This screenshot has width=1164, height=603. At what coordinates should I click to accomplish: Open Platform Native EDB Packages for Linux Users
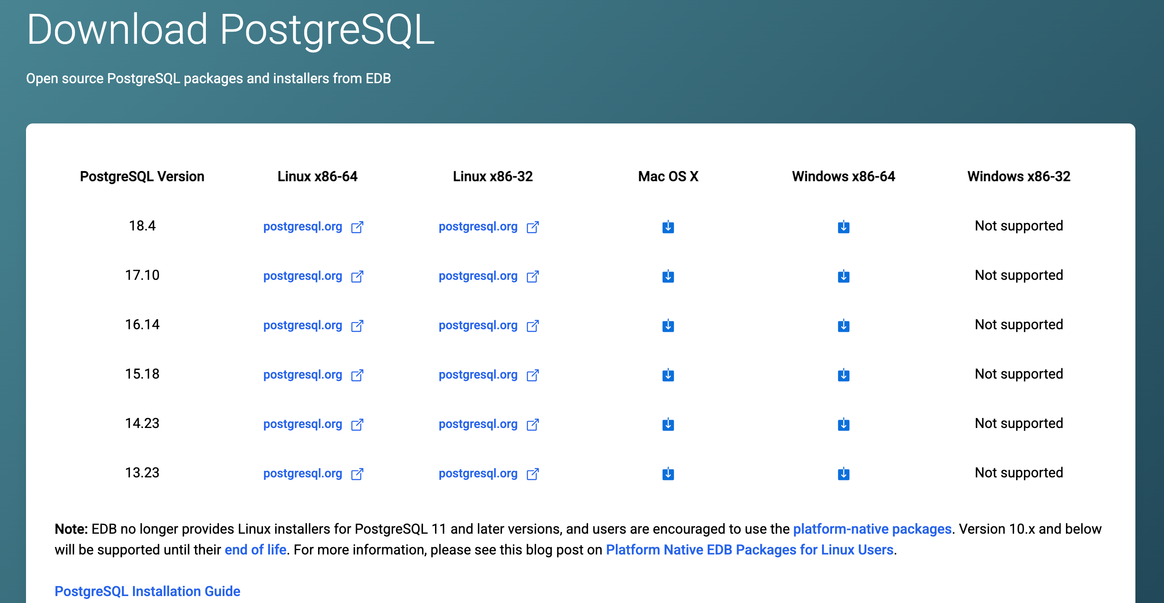click(x=750, y=550)
